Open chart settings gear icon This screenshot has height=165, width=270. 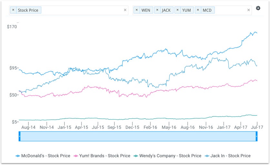(x=258, y=8)
